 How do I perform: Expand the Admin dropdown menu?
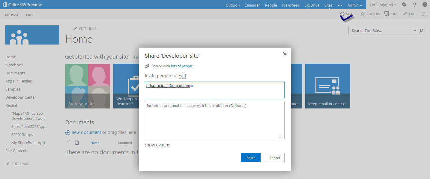tap(355, 5)
